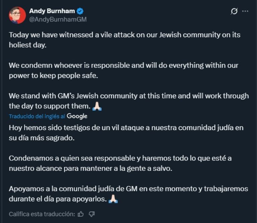Open Andy Burnham's profile picture
Viewport: 257px width, 223px height.
17,15
